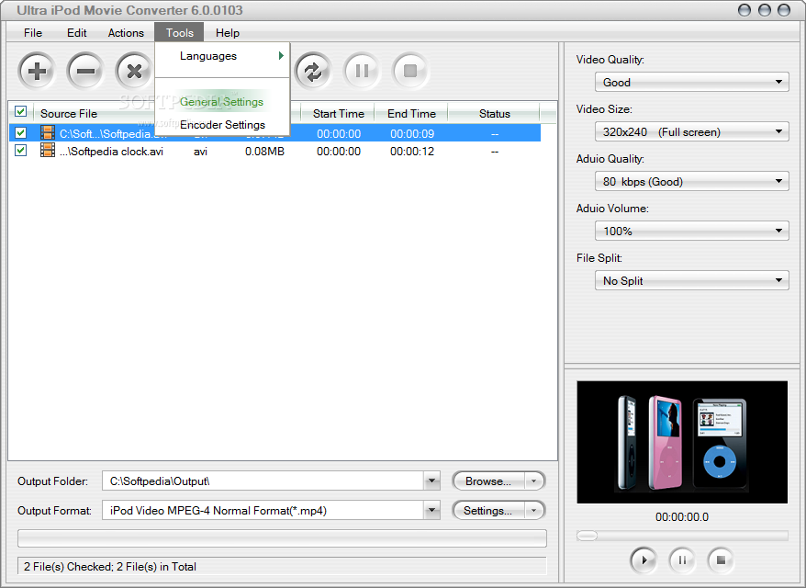Open the File Split dropdown

pos(692,280)
